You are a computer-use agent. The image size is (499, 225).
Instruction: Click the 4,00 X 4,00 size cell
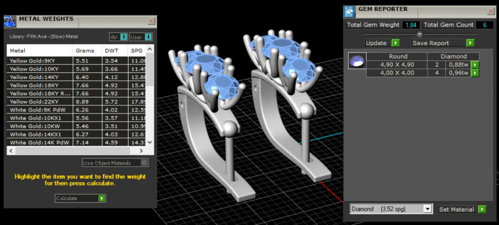pyautogui.click(x=397, y=73)
